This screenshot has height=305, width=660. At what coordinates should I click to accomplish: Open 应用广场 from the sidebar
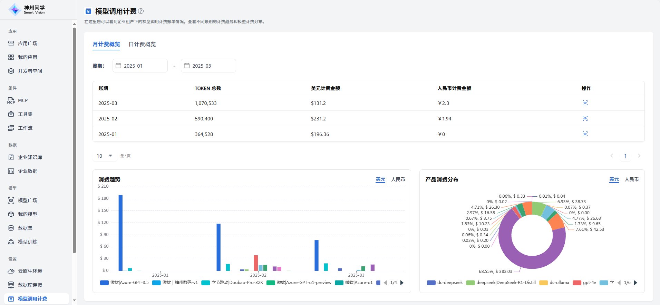tap(28, 43)
